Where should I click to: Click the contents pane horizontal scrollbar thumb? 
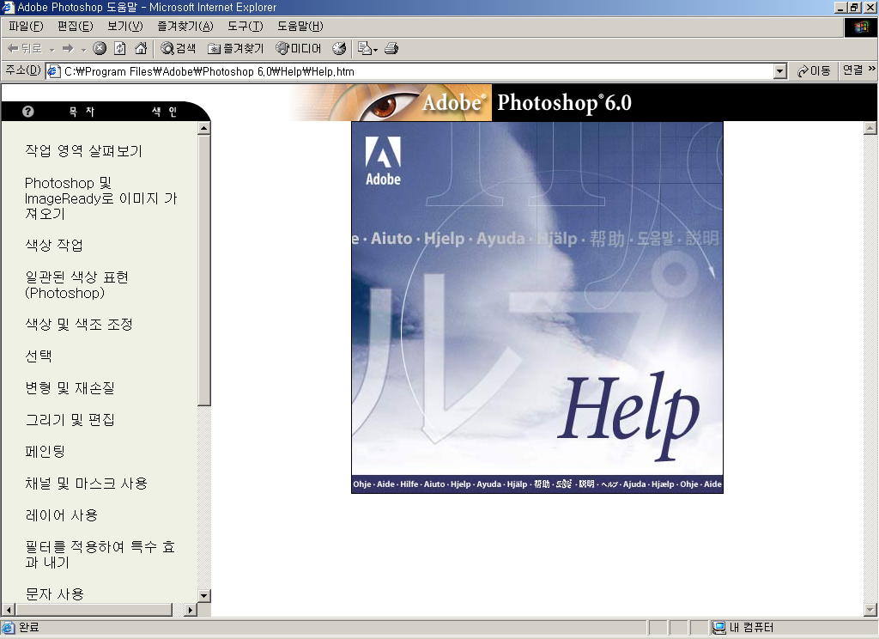coord(94,609)
